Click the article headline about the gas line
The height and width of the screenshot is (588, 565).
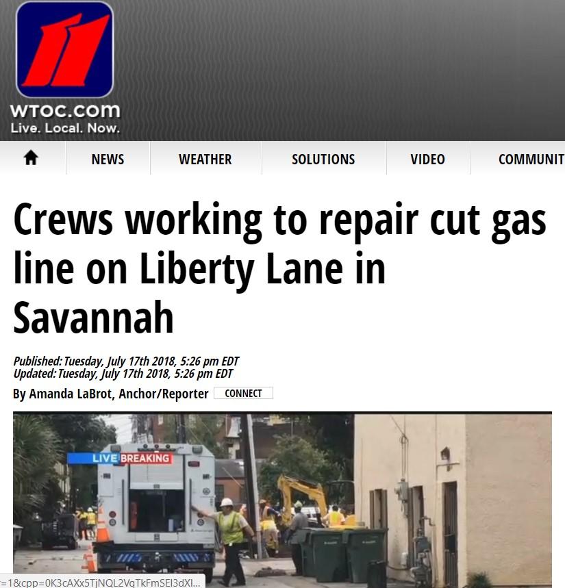click(279, 269)
